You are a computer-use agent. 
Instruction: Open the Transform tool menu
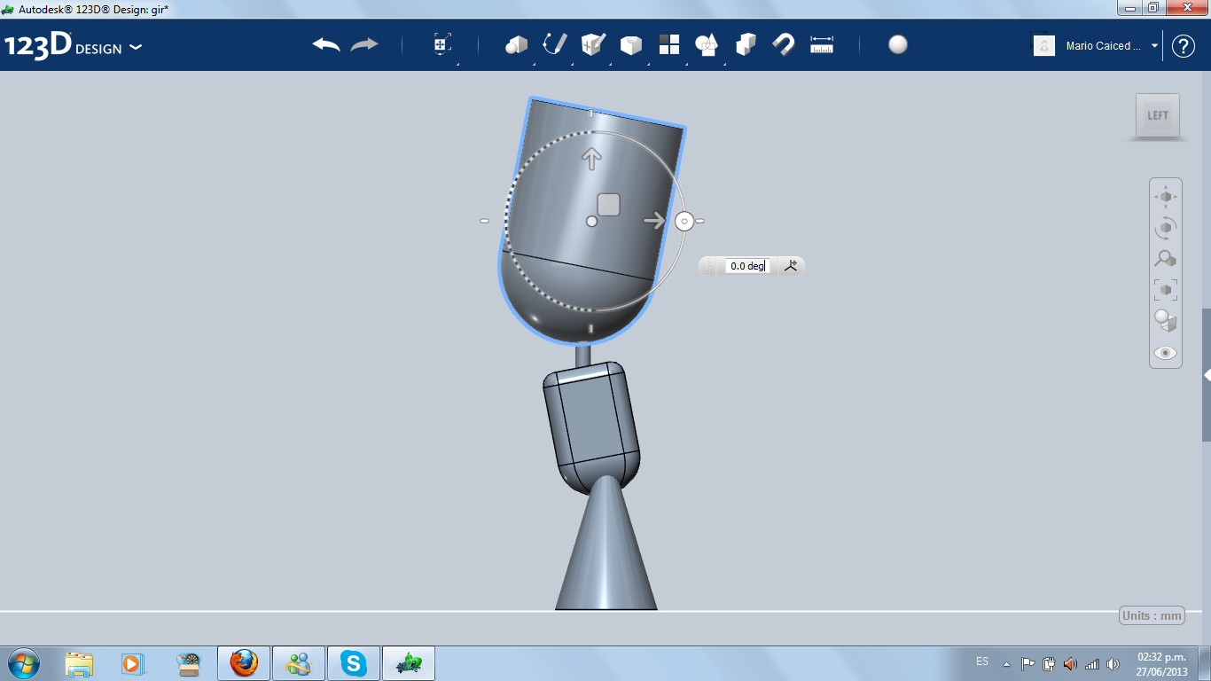442,45
